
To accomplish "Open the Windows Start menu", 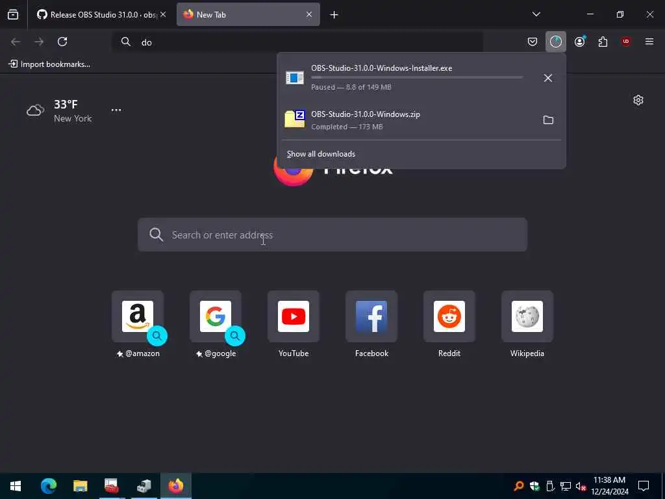I will 16,486.
